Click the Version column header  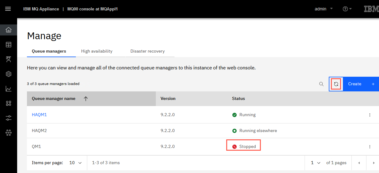[168, 99]
